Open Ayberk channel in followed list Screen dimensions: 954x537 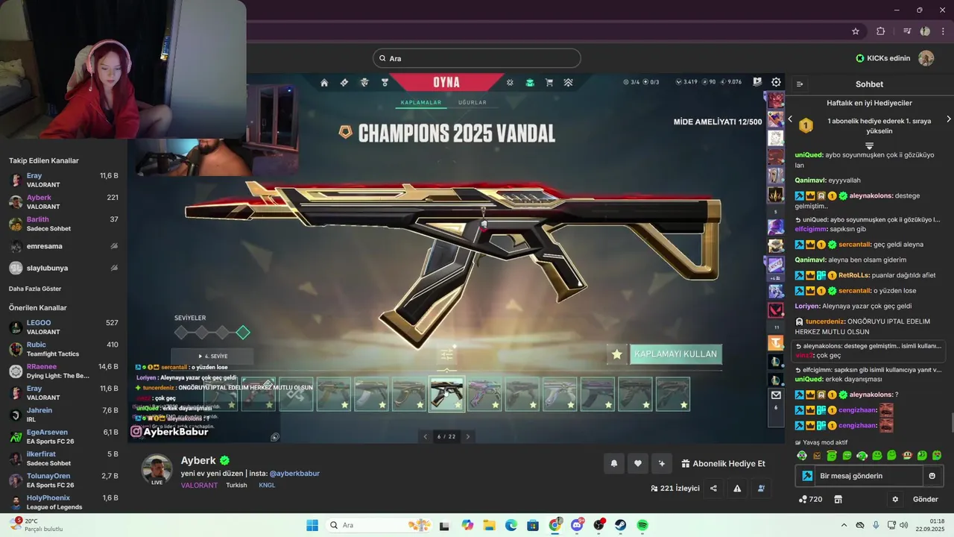[63, 202]
